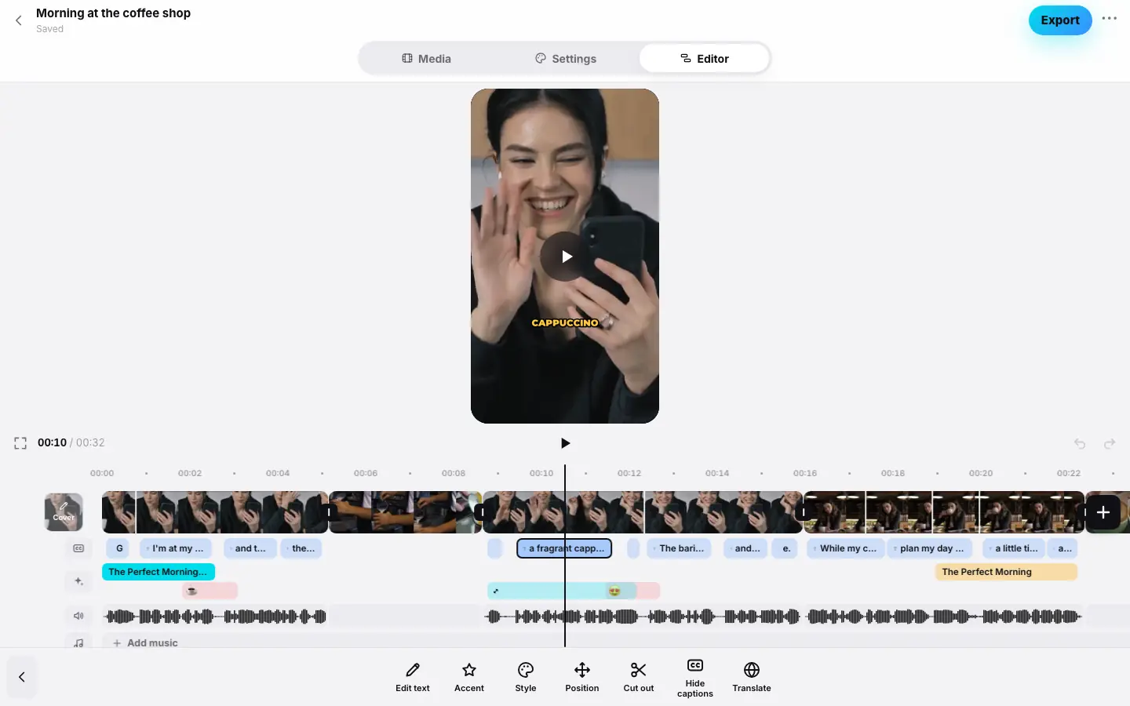Click the captions track CC icon
This screenshot has height=706, width=1130.
point(78,548)
